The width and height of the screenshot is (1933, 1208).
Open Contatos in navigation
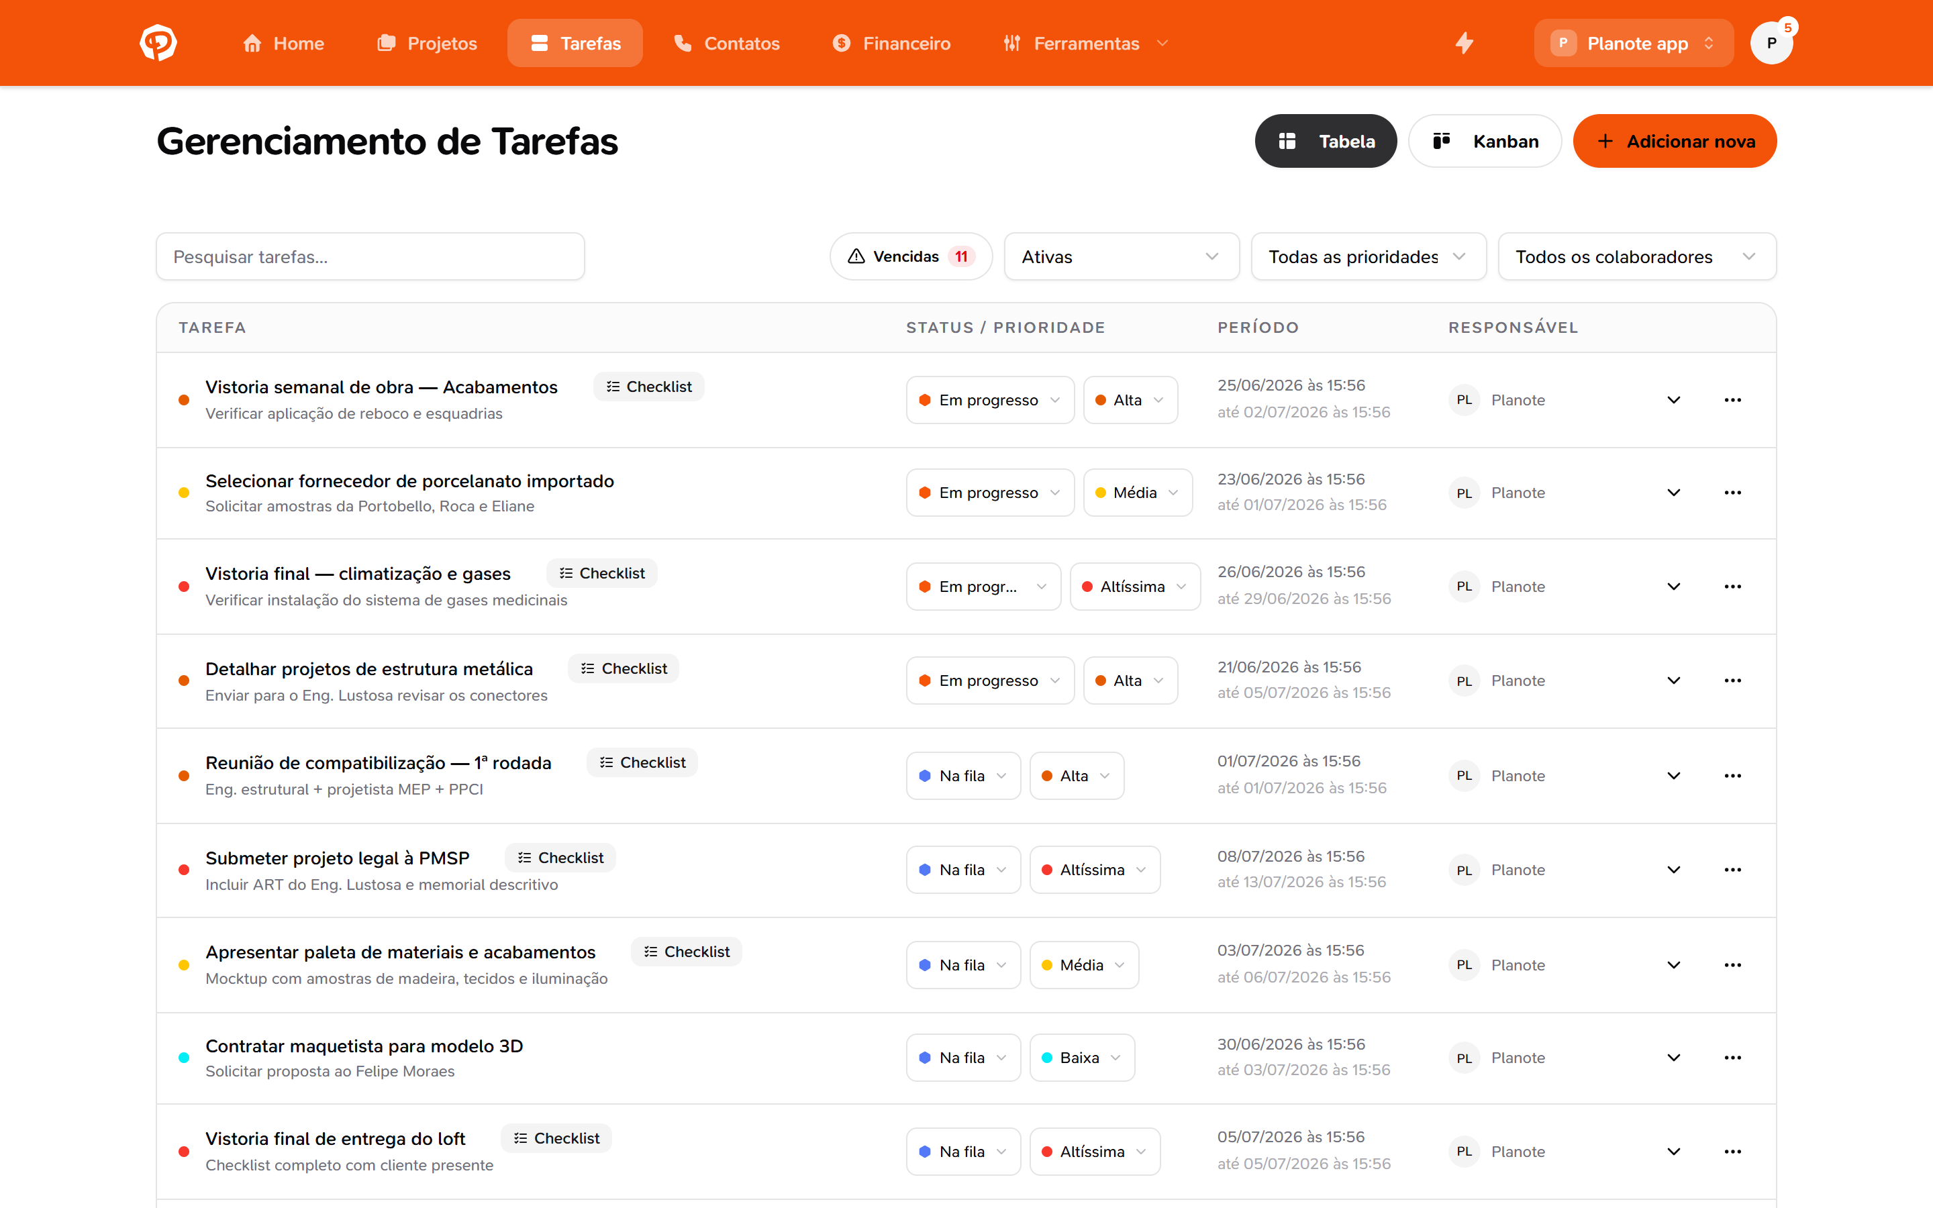coord(727,43)
